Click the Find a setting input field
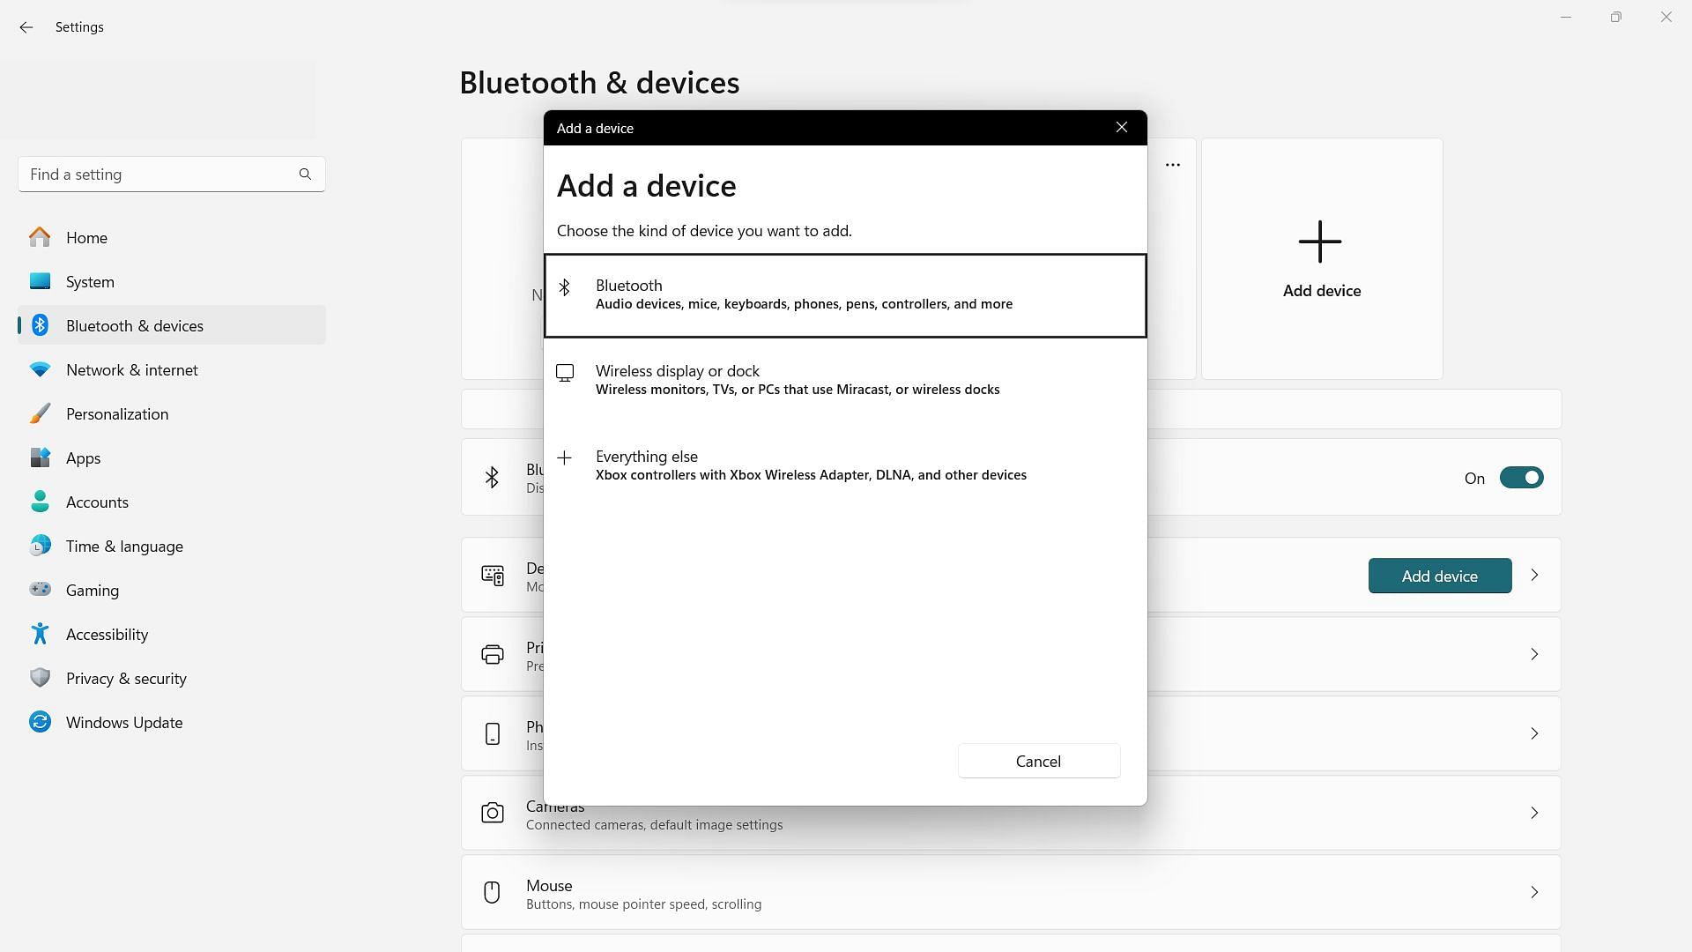Viewport: 1692px width, 952px height. (x=172, y=175)
